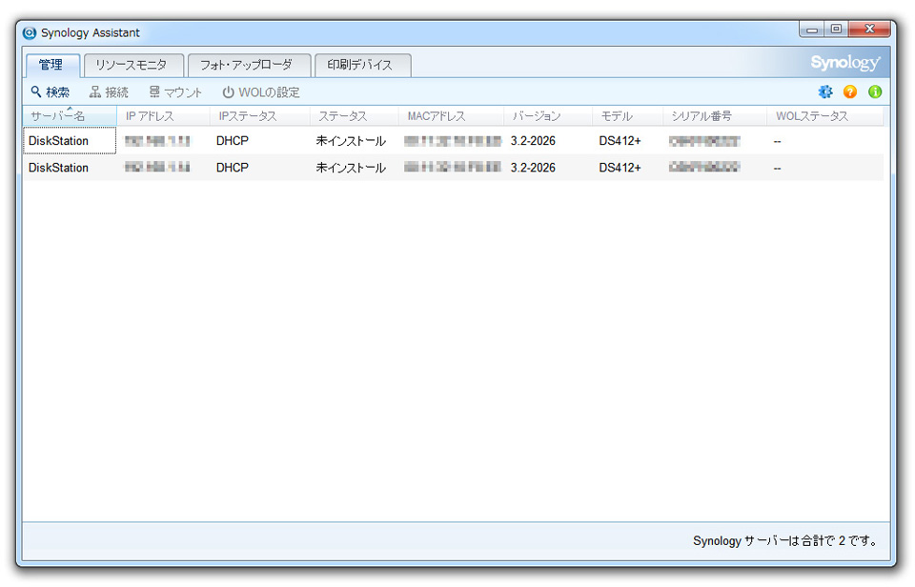Sort by IPステータス column header
This screenshot has width=915, height=587.
259,116
